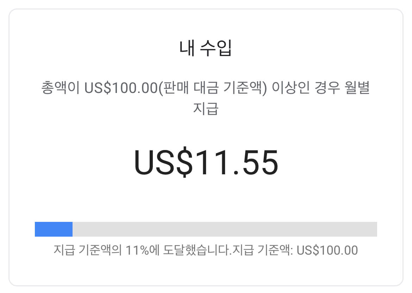Image resolution: width=412 pixels, height=293 pixels.
Task: Click directly on the 내 수입 header
Action: 206,48
